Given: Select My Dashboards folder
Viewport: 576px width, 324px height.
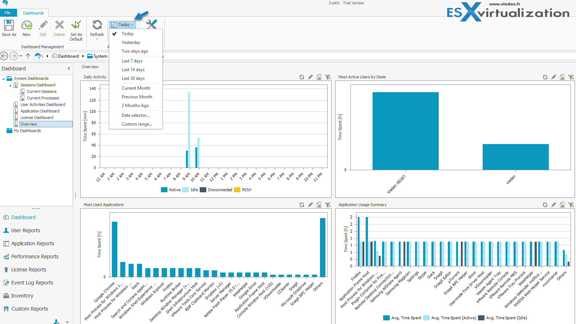Looking at the screenshot, I should 27,131.
